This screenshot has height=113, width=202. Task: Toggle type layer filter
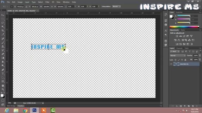190,51
